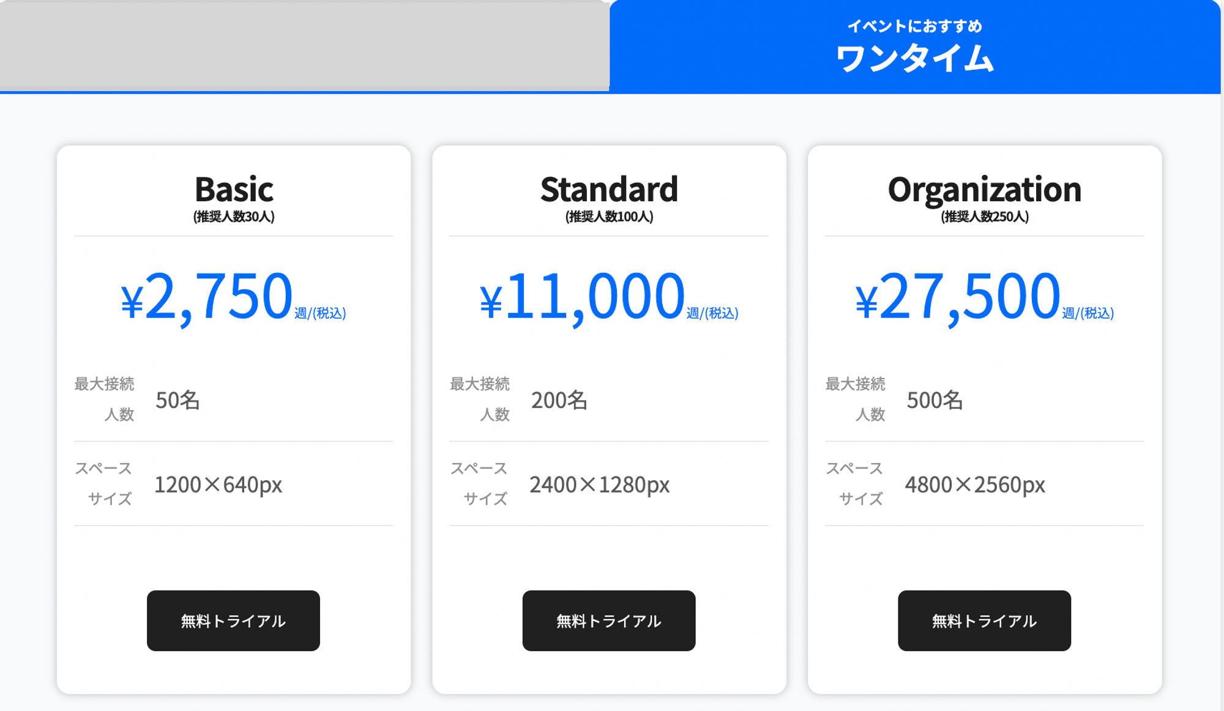
Task: Click the 200名 max connection value
Action: pyautogui.click(x=559, y=400)
